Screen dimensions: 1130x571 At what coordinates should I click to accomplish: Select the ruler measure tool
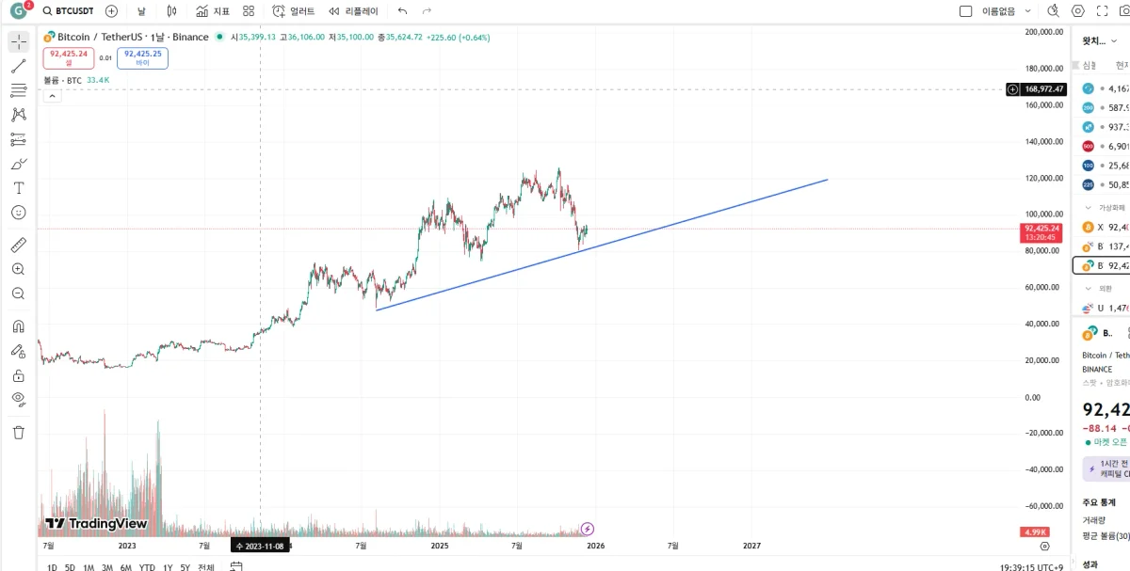point(18,245)
